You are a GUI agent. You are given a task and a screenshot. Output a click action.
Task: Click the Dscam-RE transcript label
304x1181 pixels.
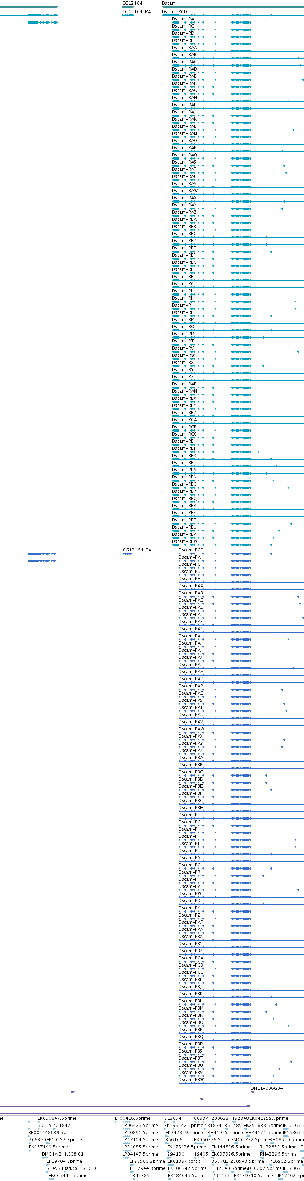183,40
